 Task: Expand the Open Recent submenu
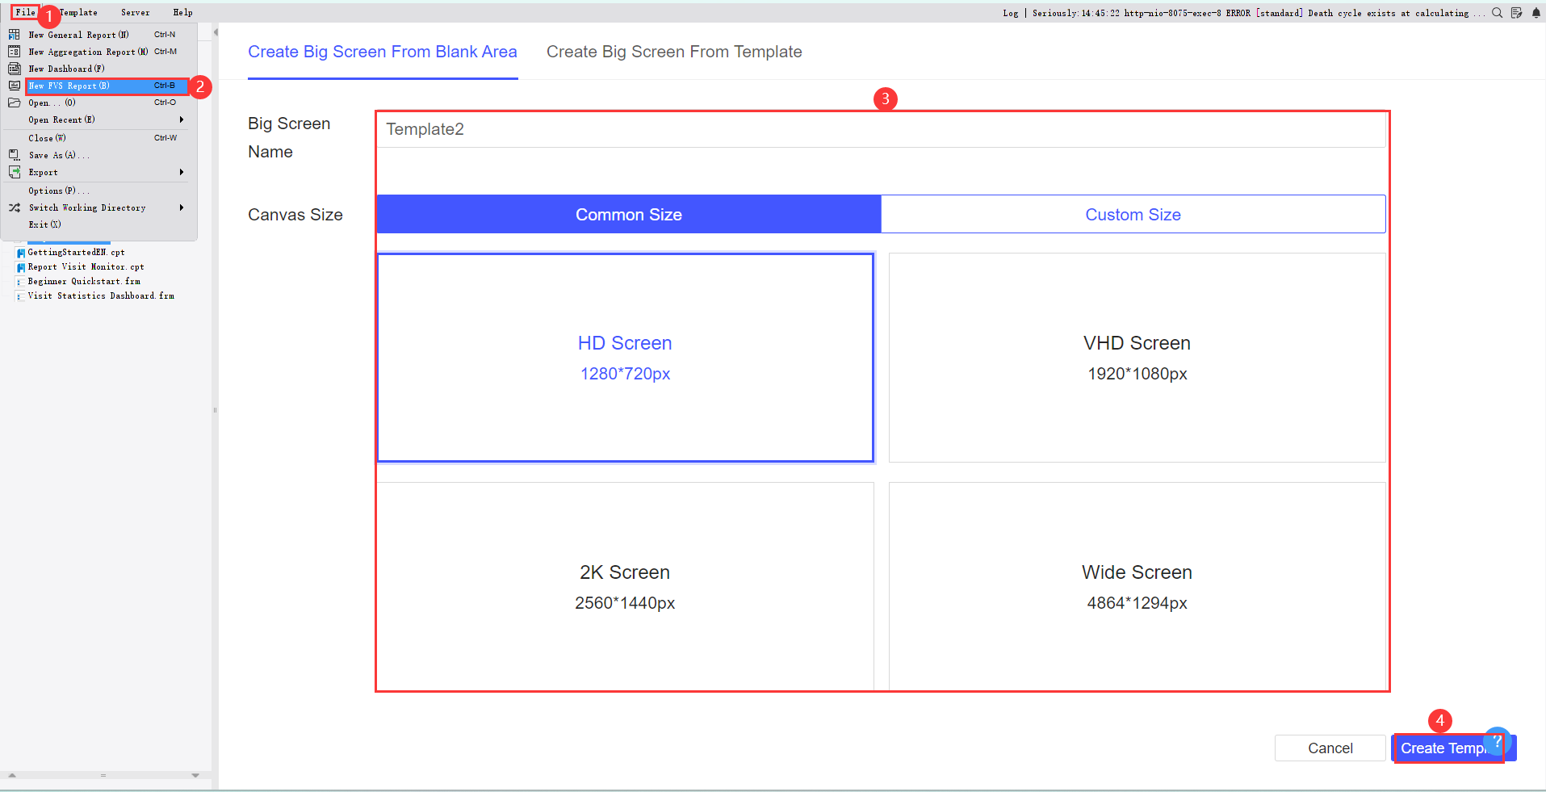click(x=182, y=119)
